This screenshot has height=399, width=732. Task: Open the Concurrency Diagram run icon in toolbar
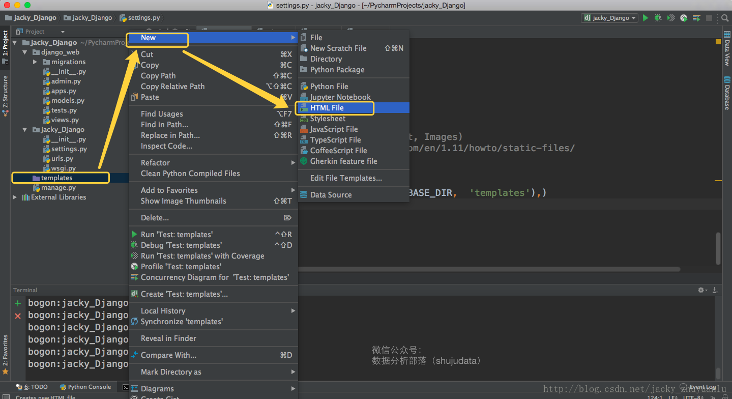(x=696, y=18)
